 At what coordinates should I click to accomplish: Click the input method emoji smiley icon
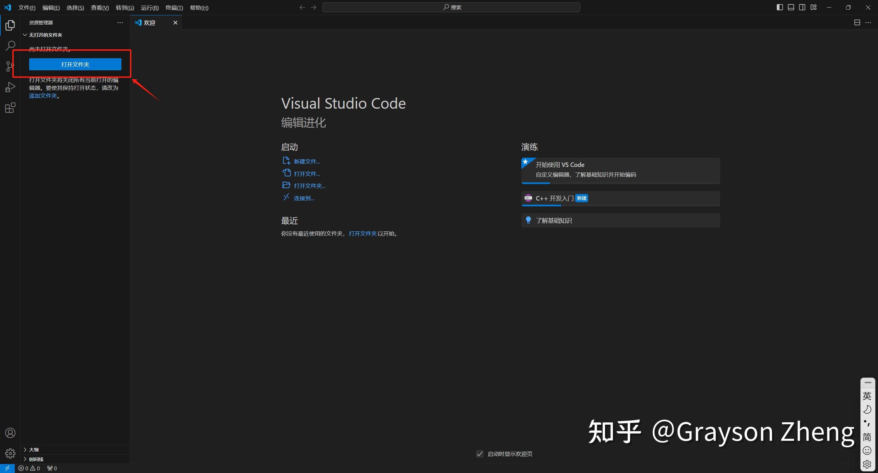(x=867, y=451)
